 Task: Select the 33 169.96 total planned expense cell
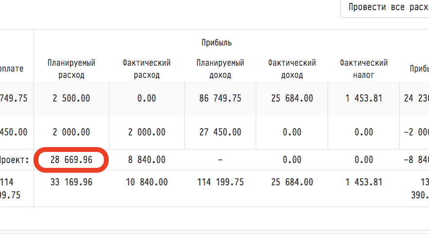pyautogui.click(x=71, y=182)
